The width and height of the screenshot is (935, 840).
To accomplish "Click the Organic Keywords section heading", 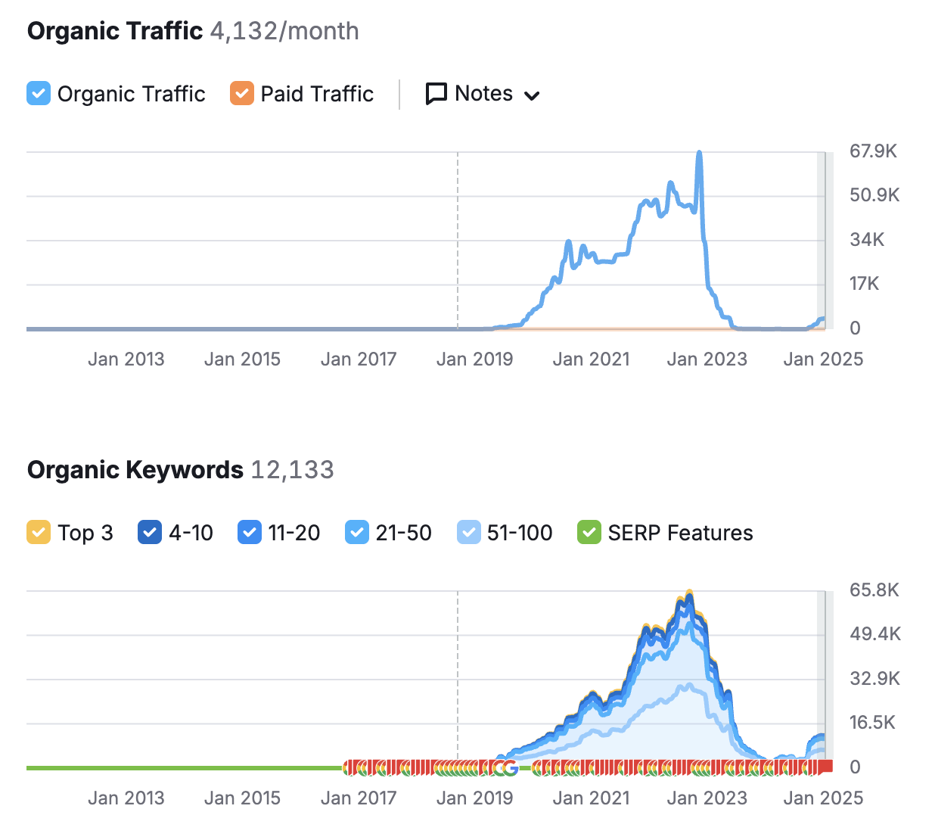I will click(x=135, y=470).
